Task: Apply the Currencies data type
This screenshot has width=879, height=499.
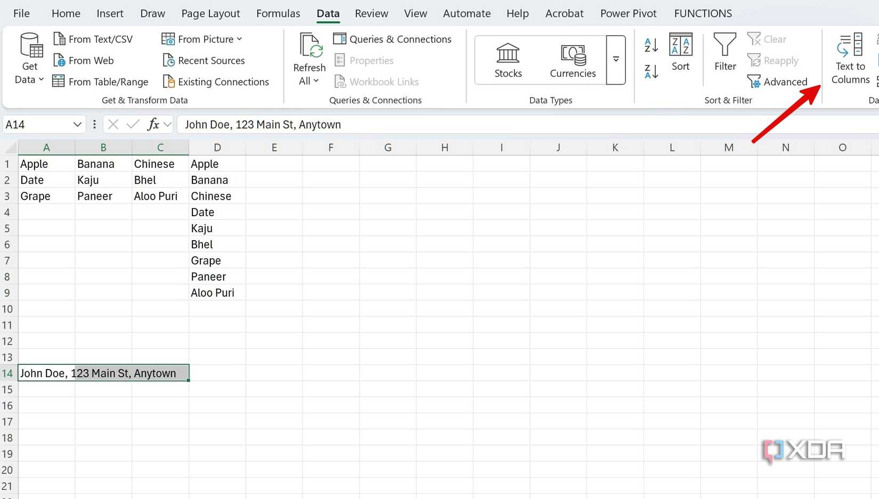Action: coord(572,59)
